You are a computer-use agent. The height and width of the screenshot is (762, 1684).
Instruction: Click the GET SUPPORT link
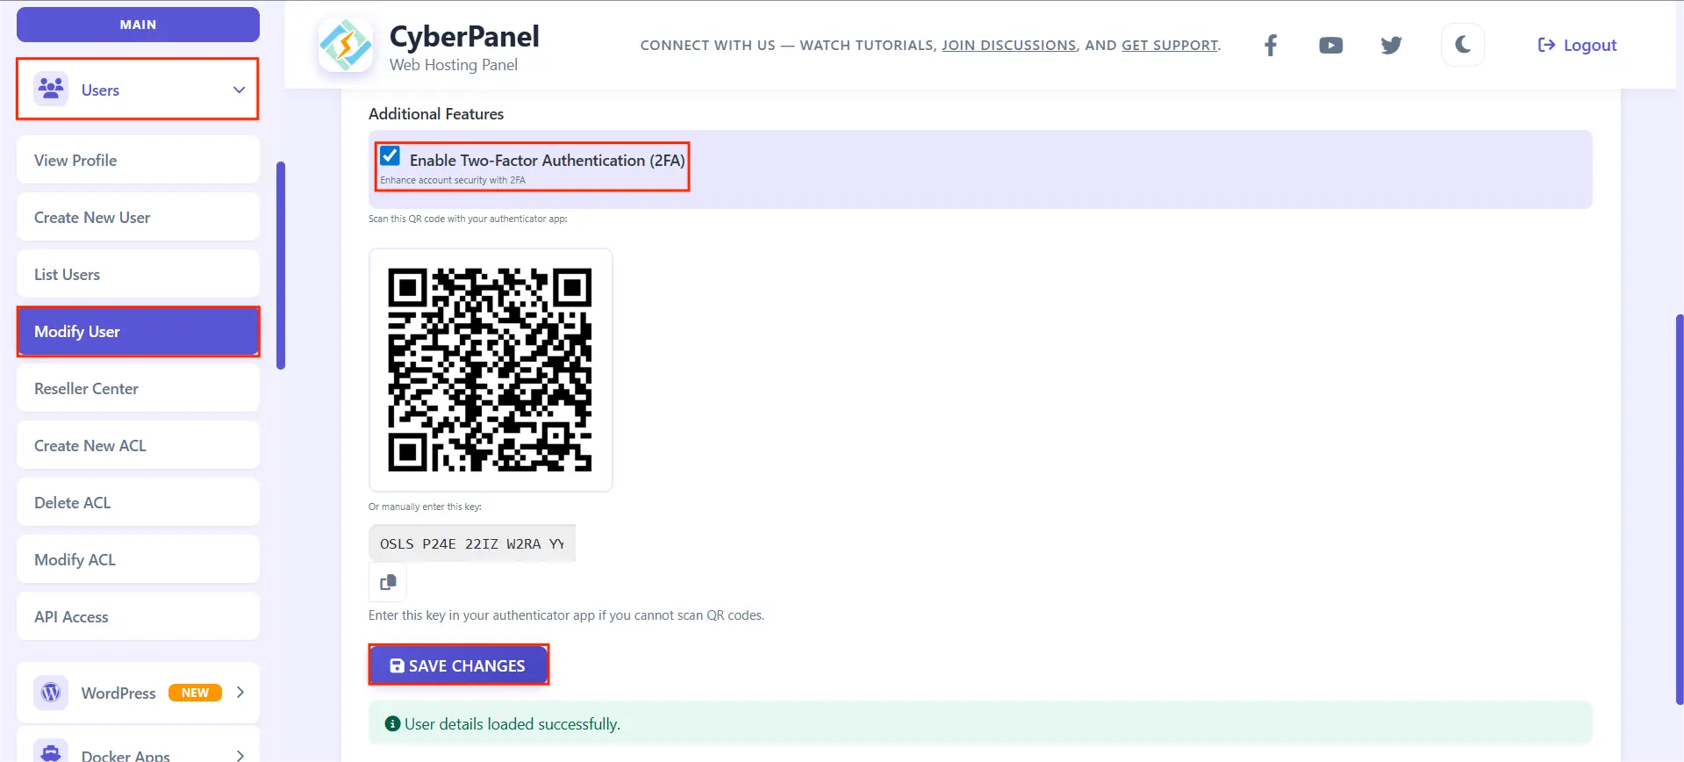[x=1170, y=46]
